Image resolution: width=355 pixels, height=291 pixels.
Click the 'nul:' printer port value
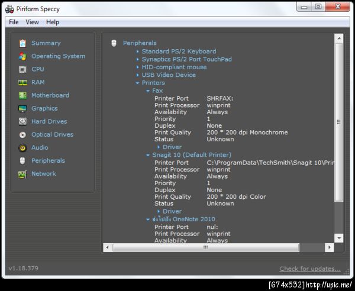tap(212, 227)
